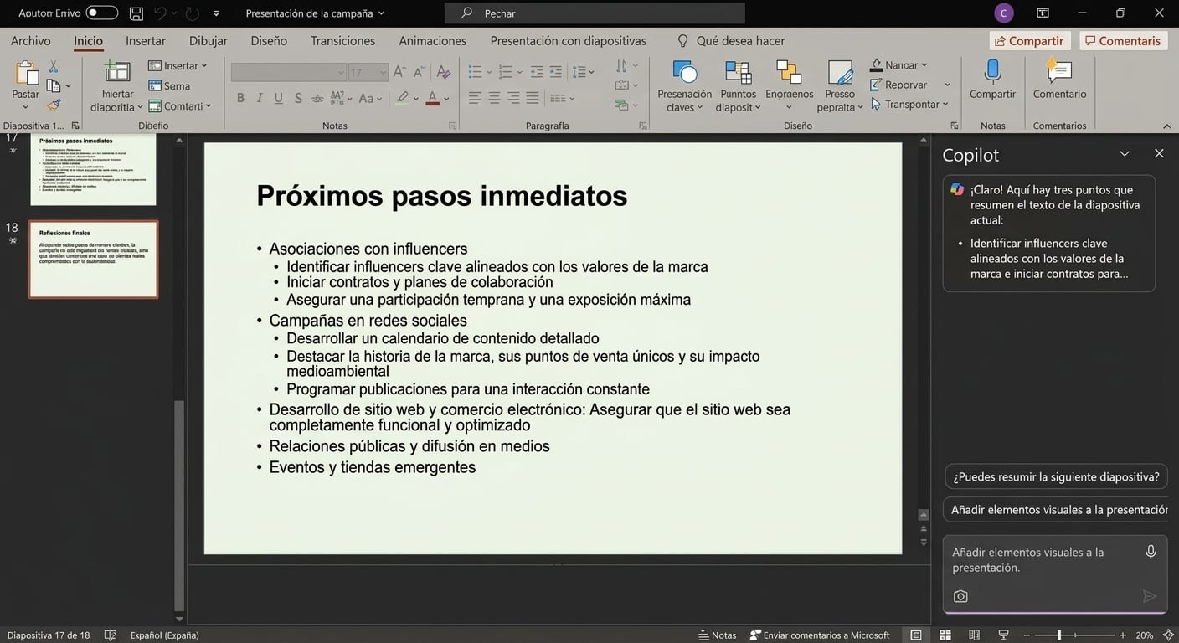Open the Archivo menu

(x=31, y=40)
